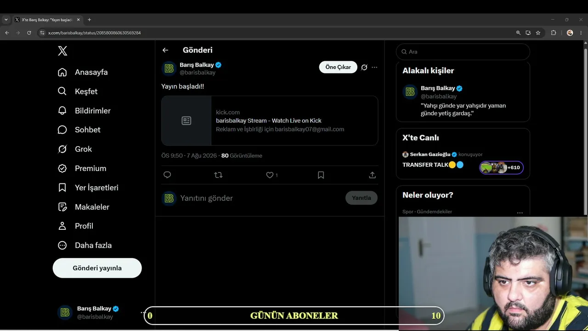Click the Öne Çıkar button
Image resolution: width=588 pixels, height=331 pixels.
338,67
